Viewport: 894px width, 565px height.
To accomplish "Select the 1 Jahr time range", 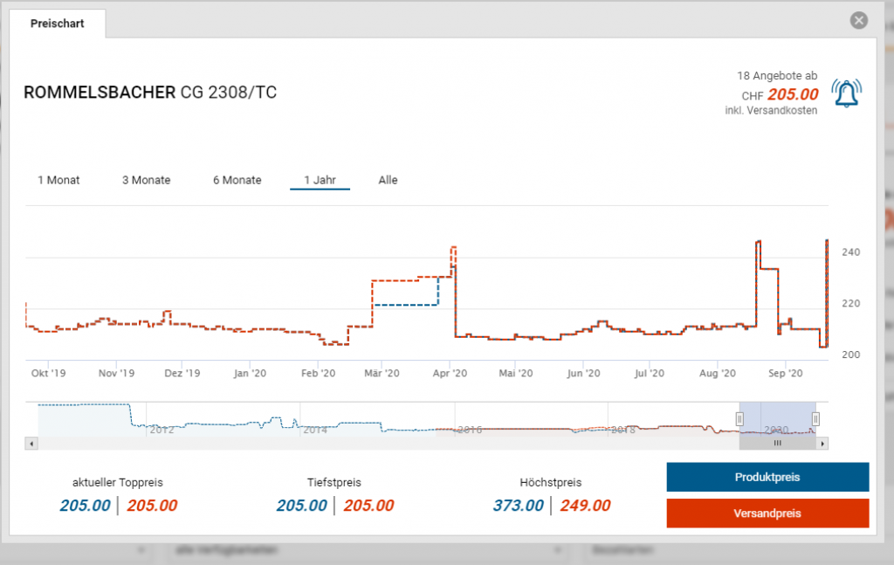I will pos(320,180).
